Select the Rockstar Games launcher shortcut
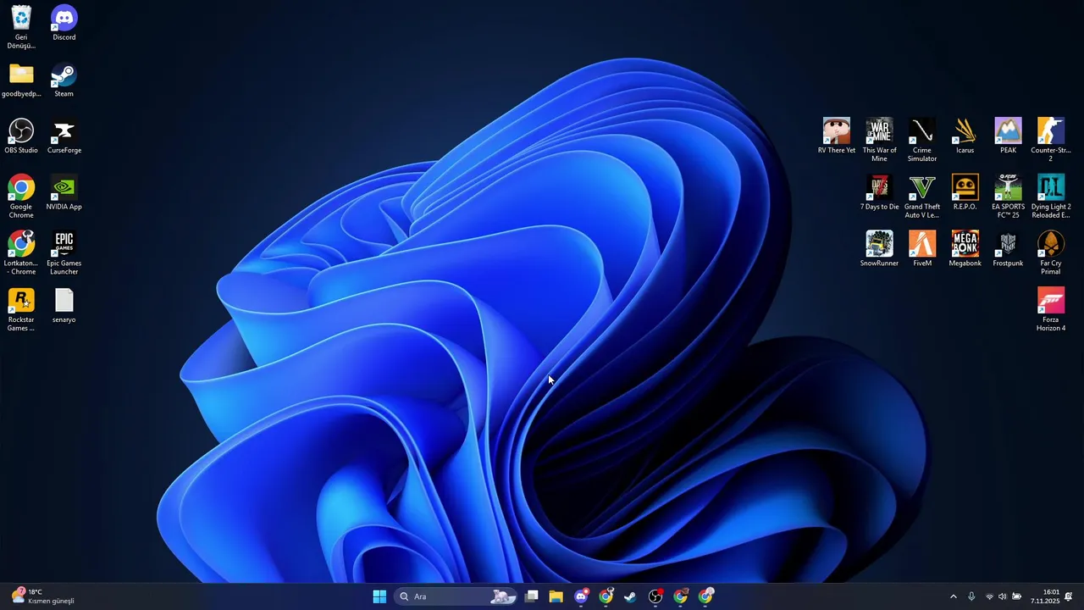 [21, 309]
